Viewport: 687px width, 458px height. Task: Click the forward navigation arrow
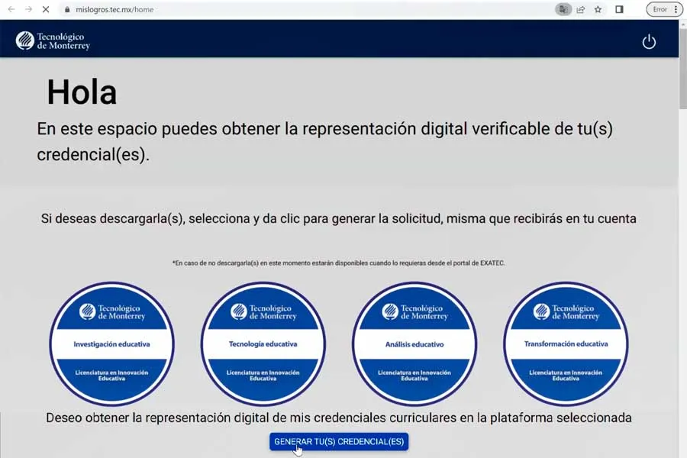[x=29, y=9]
